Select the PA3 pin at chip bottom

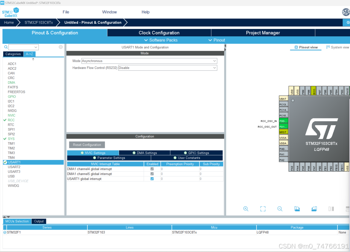pyautogui.click(x=291, y=167)
